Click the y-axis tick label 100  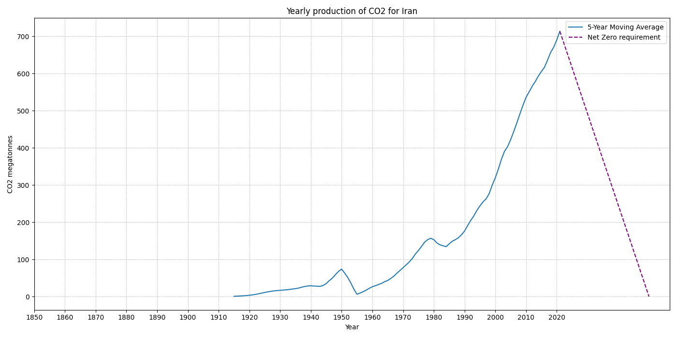(24, 260)
